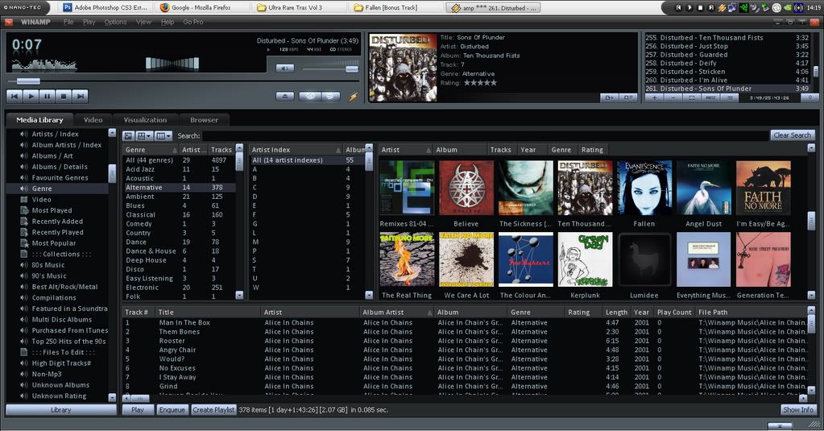Open the Options menu
824x431 pixels.
tap(115, 22)
